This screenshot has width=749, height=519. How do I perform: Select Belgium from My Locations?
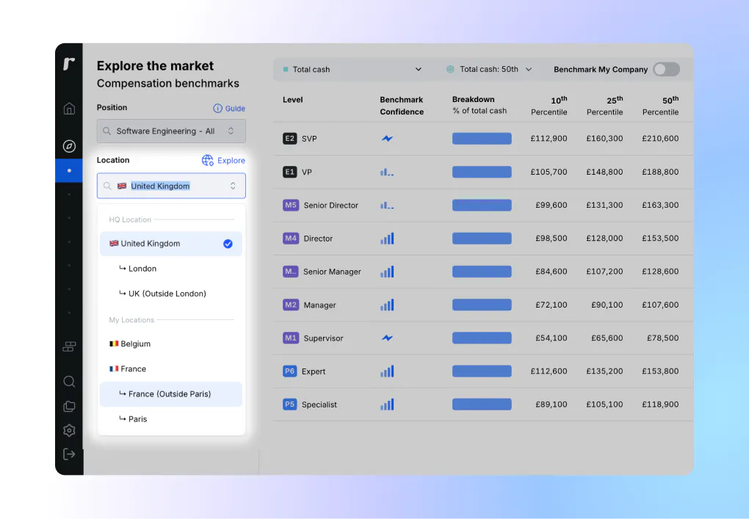tap(135, 344)
